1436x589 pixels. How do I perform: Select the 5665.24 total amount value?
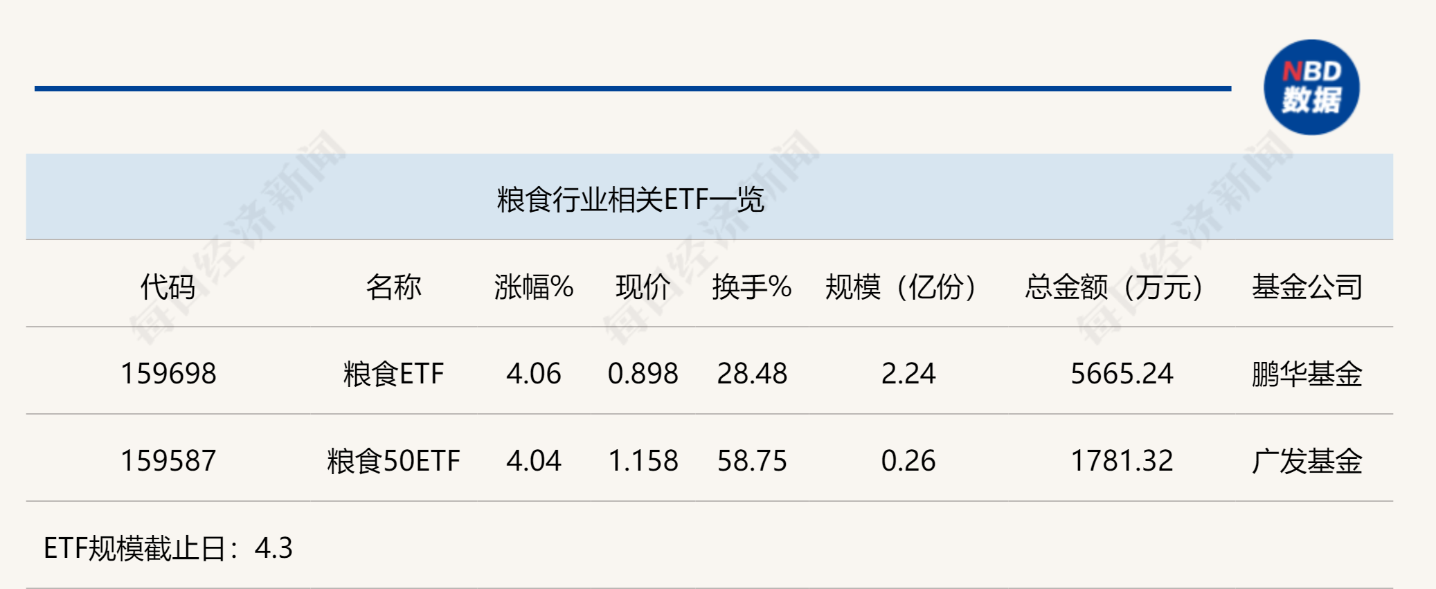(x=1122, y=374)
